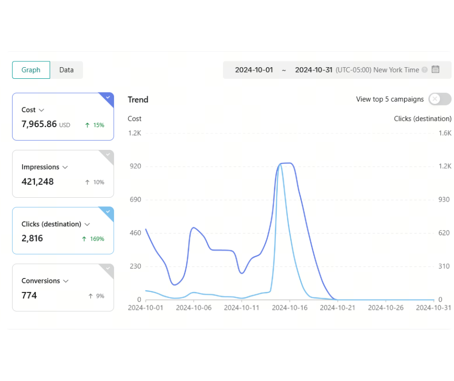The width and height of the screenshot is (454, 381).
Task: Click the up arrow beside 9% Conversions
Action: pyautogui.click(x=91, y=296)
